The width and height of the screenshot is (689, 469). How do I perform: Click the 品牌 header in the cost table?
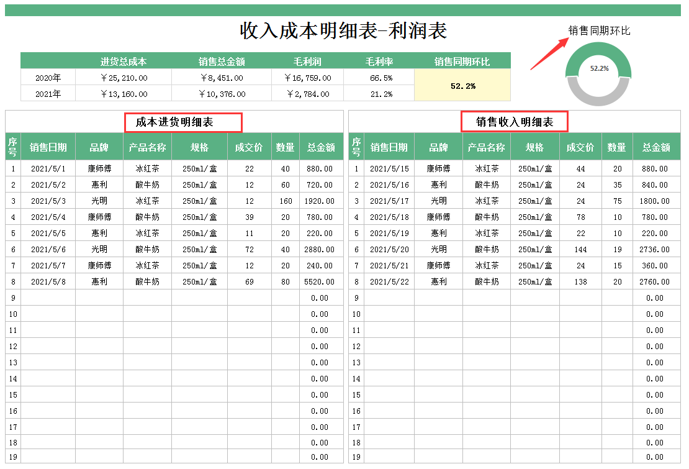click(x=100, y=147)
